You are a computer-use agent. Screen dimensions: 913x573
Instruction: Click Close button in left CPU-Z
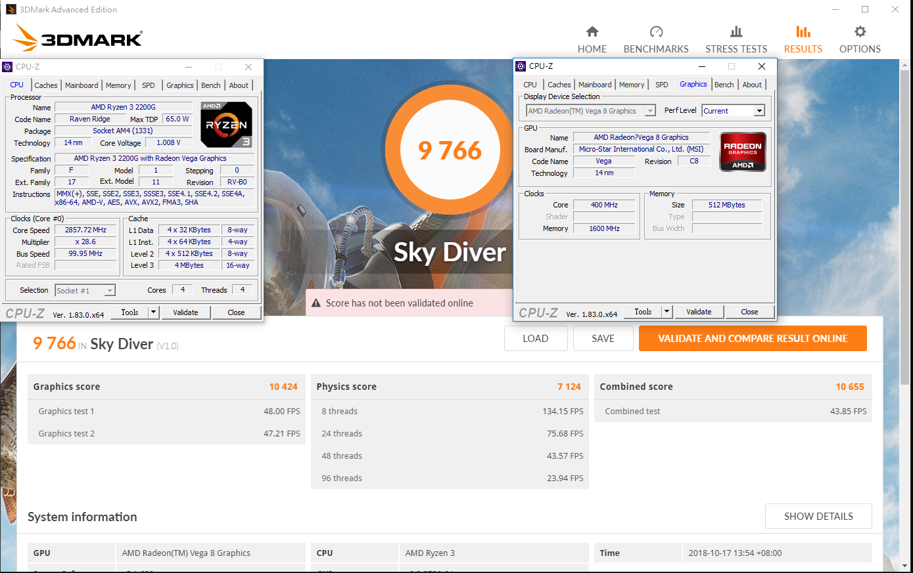point(237,312)
